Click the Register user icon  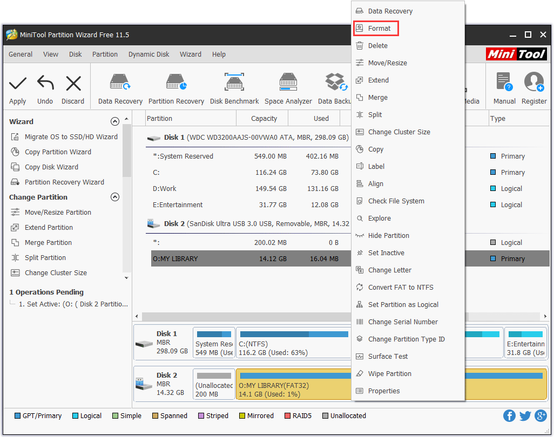click(x=534, y=89)
